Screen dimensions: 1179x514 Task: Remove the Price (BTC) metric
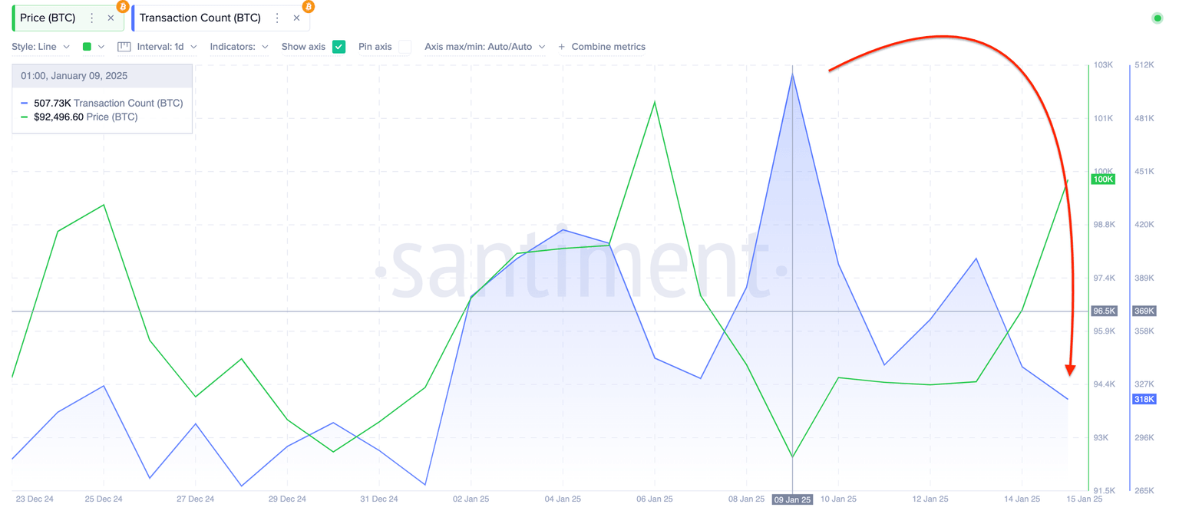point(111,18)
